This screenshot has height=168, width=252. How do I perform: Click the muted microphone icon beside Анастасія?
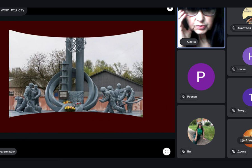(x=234, y=28)
